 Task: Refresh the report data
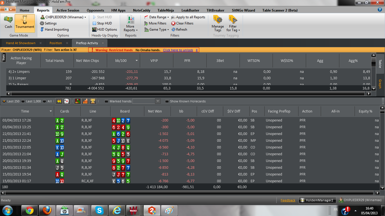(179, 30)
